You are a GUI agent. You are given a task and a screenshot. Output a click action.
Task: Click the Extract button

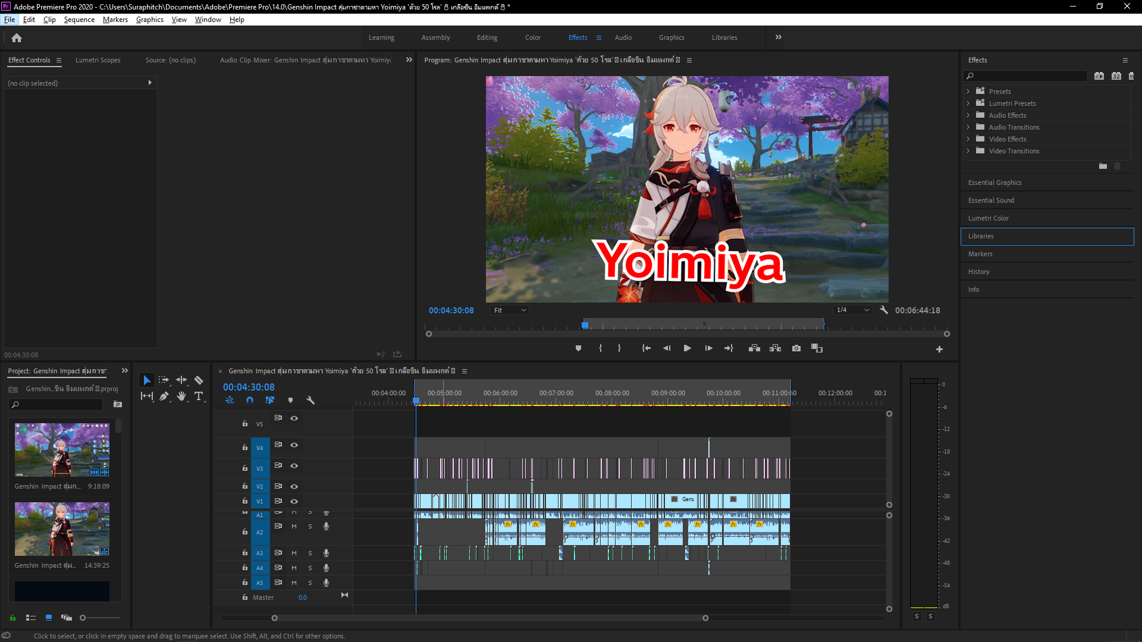point(775,348)
